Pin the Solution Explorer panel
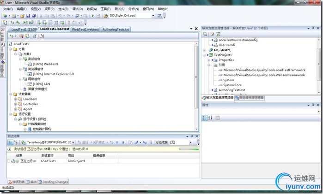Image resolution: width=323 pixels, height=194 pixels. point(313,28)
